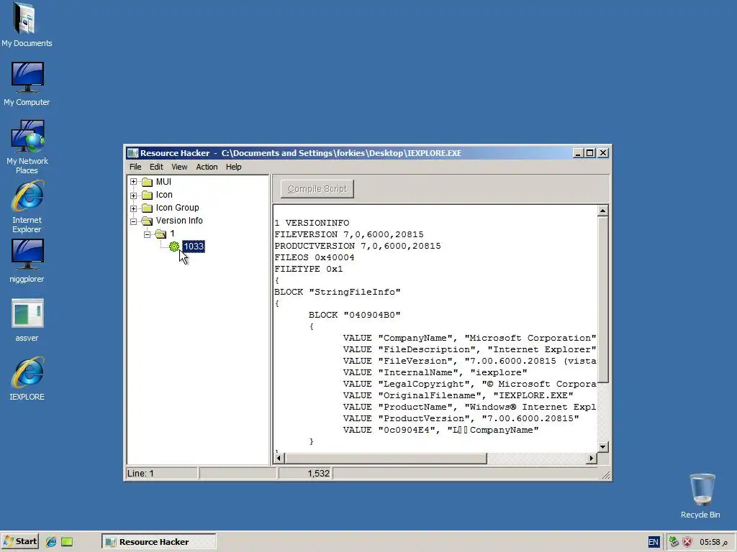Click BLOCK "StringFileInfo" line

tap(338, 292)
